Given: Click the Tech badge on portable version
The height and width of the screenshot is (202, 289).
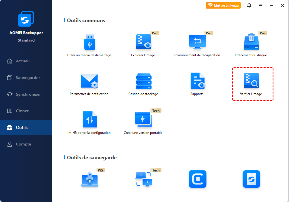Looking at the screenshot, I should (156, 111).
